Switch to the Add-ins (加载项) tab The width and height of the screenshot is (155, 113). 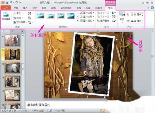[99, 8]
